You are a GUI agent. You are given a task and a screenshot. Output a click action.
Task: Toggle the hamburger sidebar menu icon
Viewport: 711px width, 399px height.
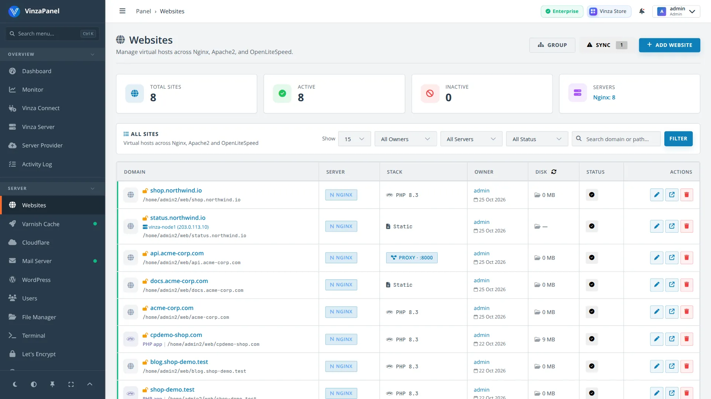coord(122,11)
